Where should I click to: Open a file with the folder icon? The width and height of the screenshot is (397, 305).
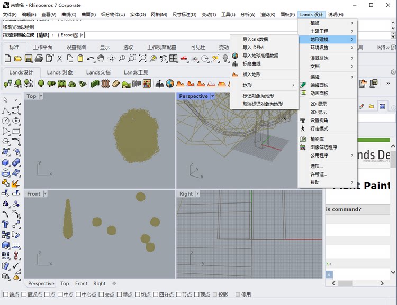[17, 59]
